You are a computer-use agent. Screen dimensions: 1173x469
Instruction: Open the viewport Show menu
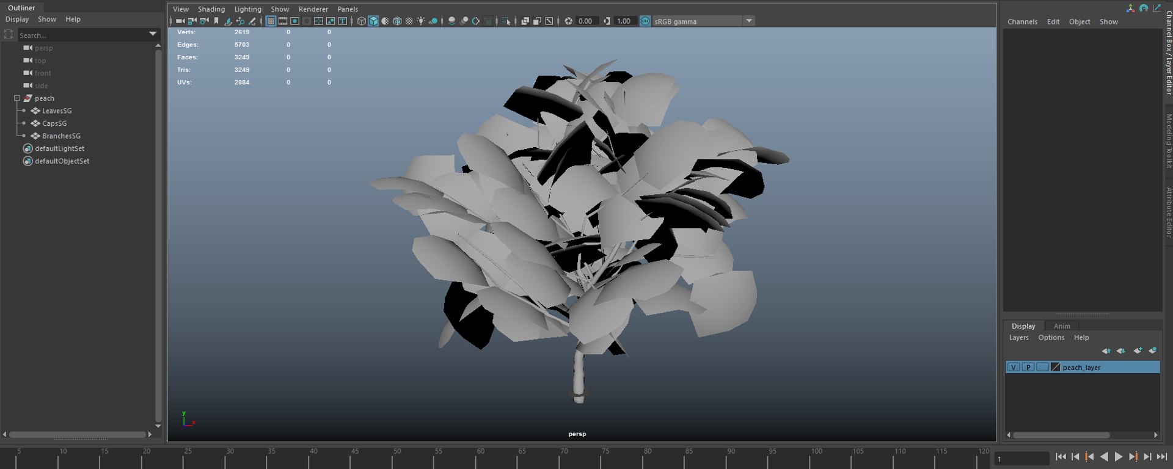pos(280,9)
